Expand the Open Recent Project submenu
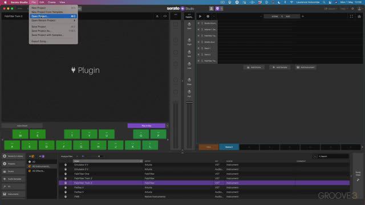Viewport: 365px width, 205px height. [x=53, y=20]
